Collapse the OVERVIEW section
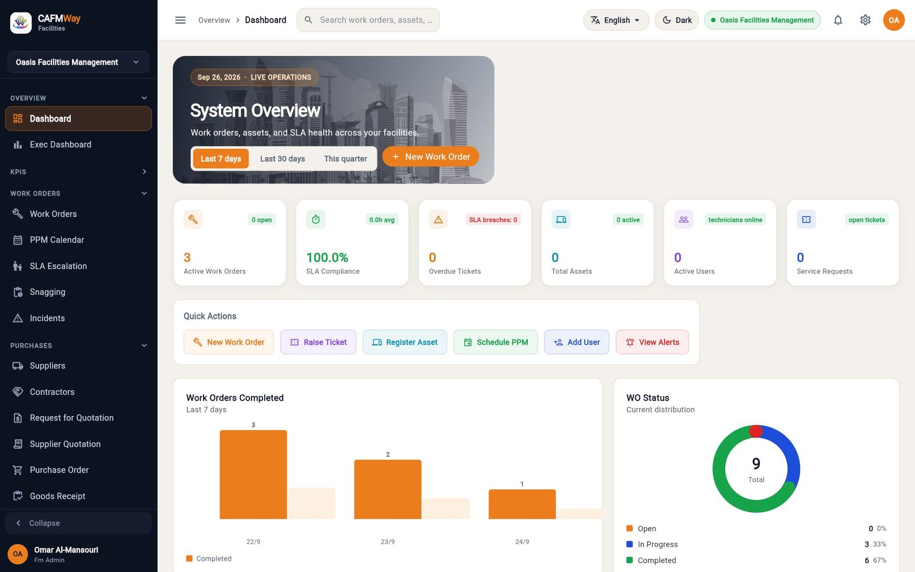The image size is (915, 572). 78,98
